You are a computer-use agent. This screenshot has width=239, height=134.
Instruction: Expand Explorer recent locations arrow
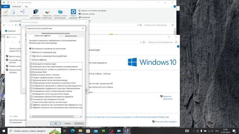point(12,25)
